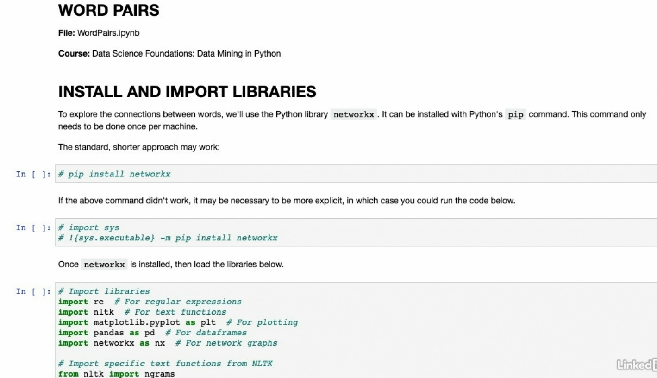The height and width of the screenshot is (378, 657).
Task: Click the INSTALL AND IMPORT LIBRARIES heading
Action: 187,92
